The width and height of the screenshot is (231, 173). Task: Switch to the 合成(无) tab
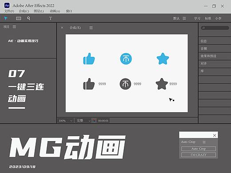point(76,28)
